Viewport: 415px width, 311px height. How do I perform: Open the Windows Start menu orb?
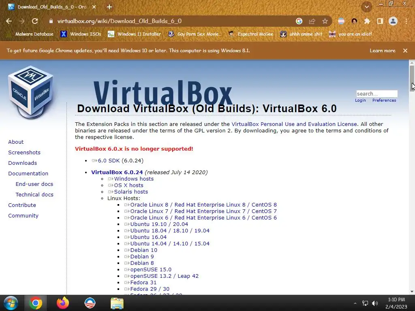(11, 303)
